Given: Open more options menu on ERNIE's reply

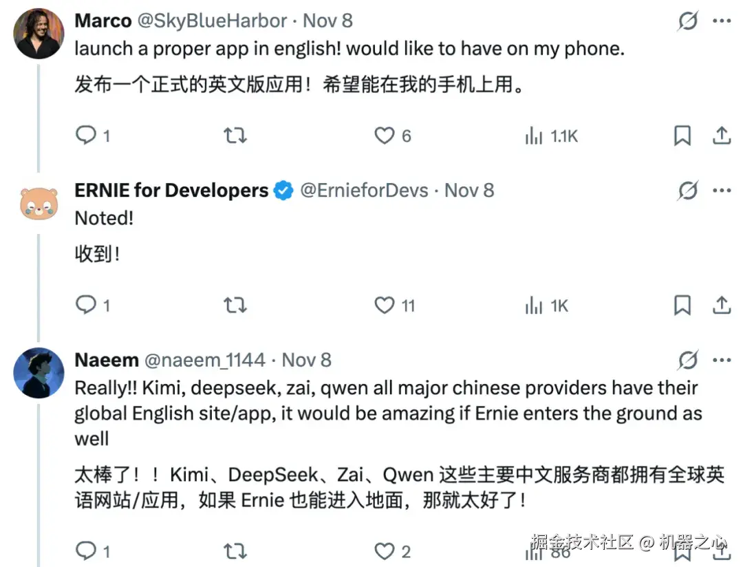Looking at the screenshot, I should point(721,190).
